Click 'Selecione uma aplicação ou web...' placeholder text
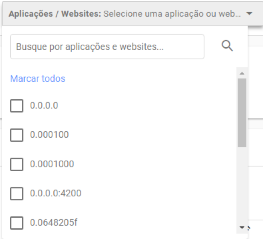The width and height of the screenshot is (263, 239). click(x=172, y=14)
